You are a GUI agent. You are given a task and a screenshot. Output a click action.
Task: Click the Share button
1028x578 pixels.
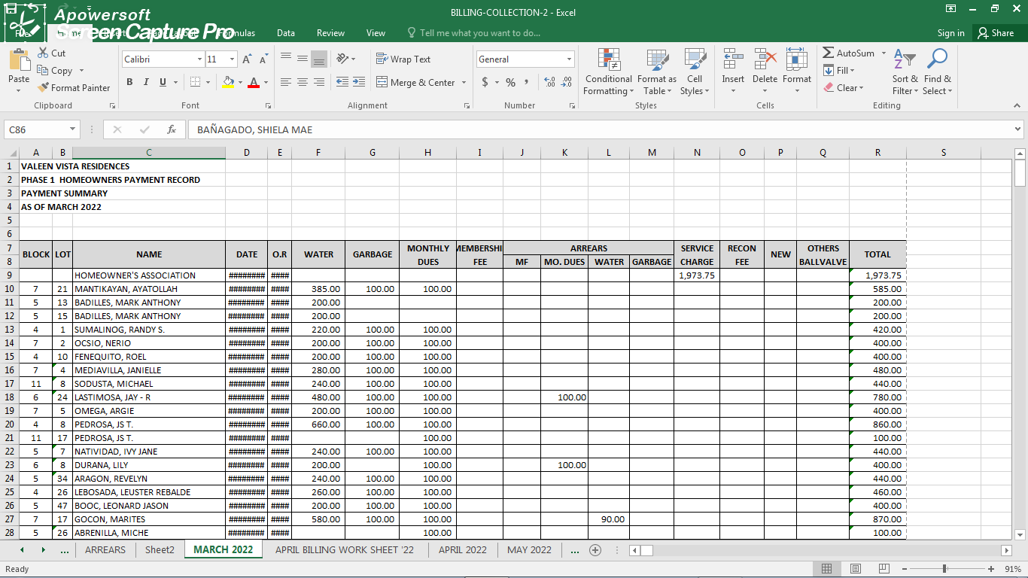[996, 33]
